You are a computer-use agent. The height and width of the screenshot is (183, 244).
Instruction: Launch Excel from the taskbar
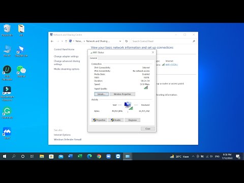pos(80,156)
